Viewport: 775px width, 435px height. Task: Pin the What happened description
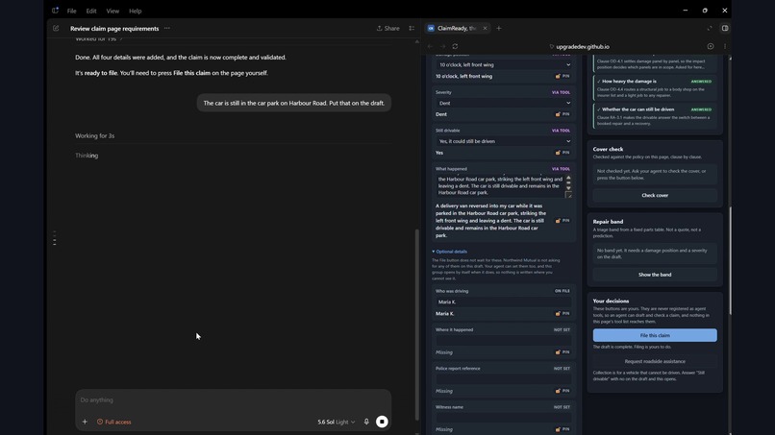(562, 221)
